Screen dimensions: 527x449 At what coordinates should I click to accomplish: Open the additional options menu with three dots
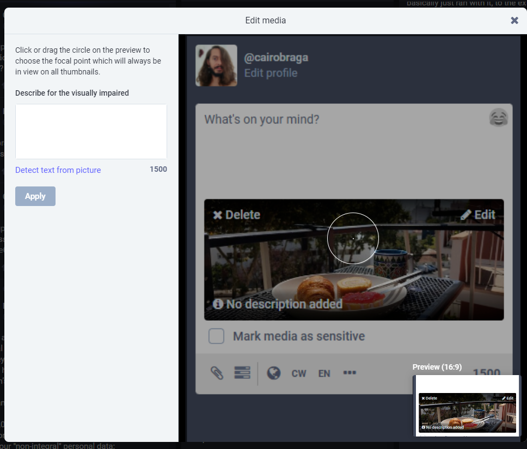pos(350,372)
